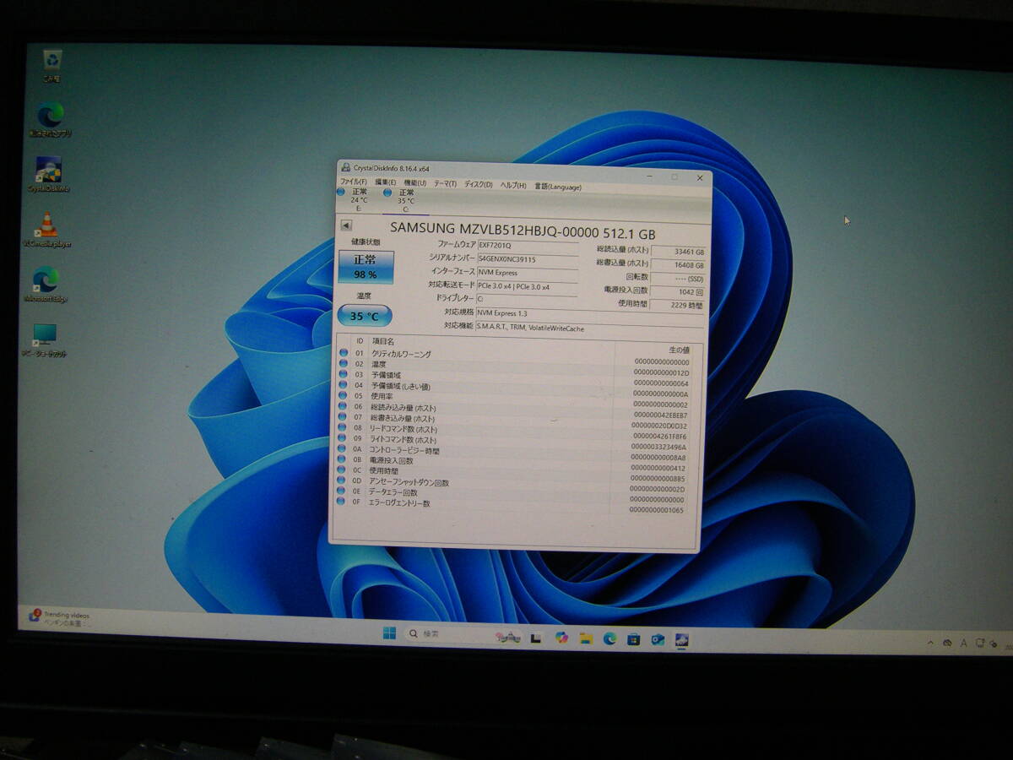1013x760 pixels.
Task: Click status icon for 予備領域 row 03
Action: [344, 374]
